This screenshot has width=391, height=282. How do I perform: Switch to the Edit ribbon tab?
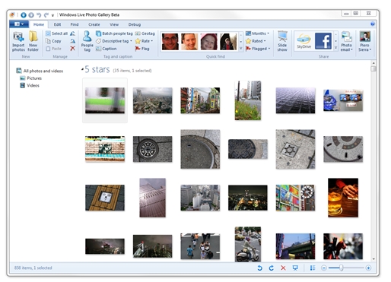click(57, 24)
